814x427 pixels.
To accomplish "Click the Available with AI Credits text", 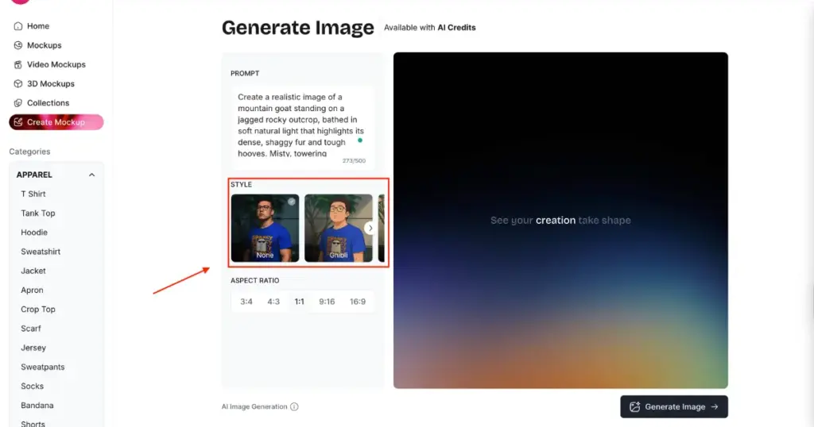I will click(x=430, y=28).
